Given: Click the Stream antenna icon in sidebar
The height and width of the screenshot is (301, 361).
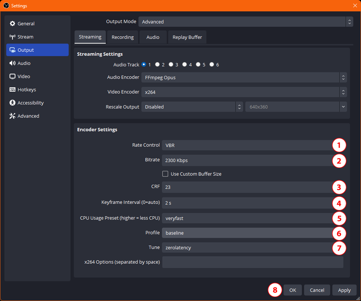Looking at the screenshot, I should click(x=12, y=37).
